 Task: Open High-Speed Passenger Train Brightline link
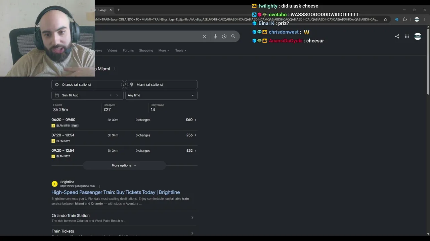[x=116, y=192]
